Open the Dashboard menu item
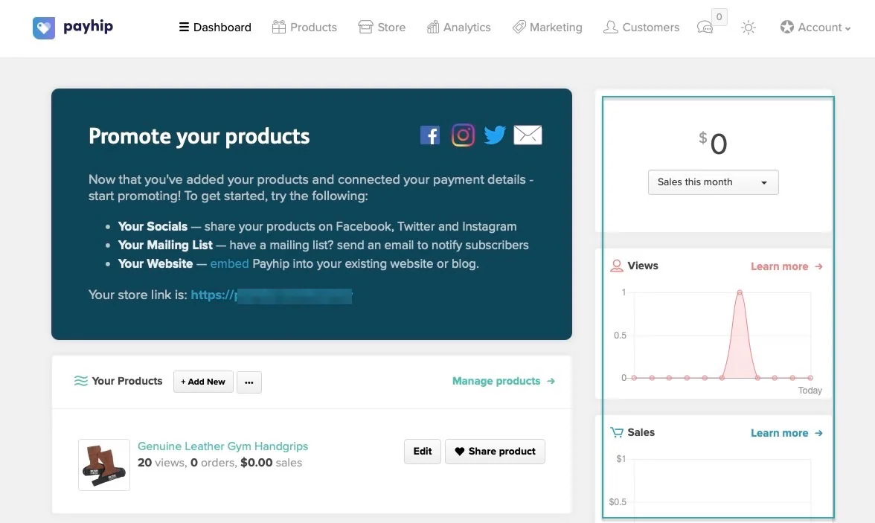The image size is (875, 523). 215,28
